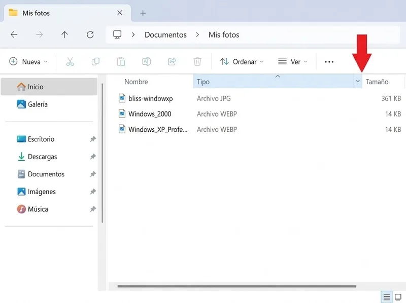
Task: Refresh the Mis fotos folder
Action: (x=90, y=34)
